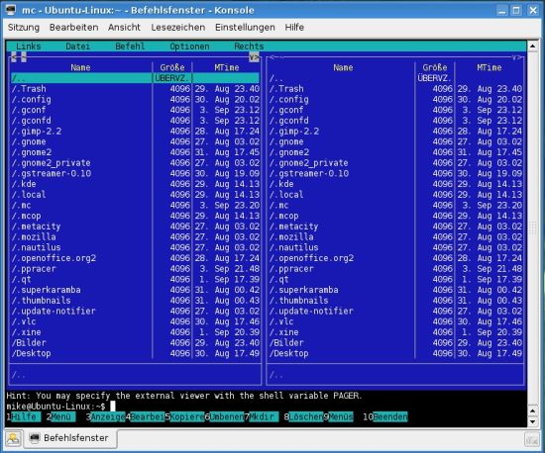The width and height of the screenshot is (545, 453).
Task: Click the terminal icon on Befehlsfenster tab
Action: point(35,438)
